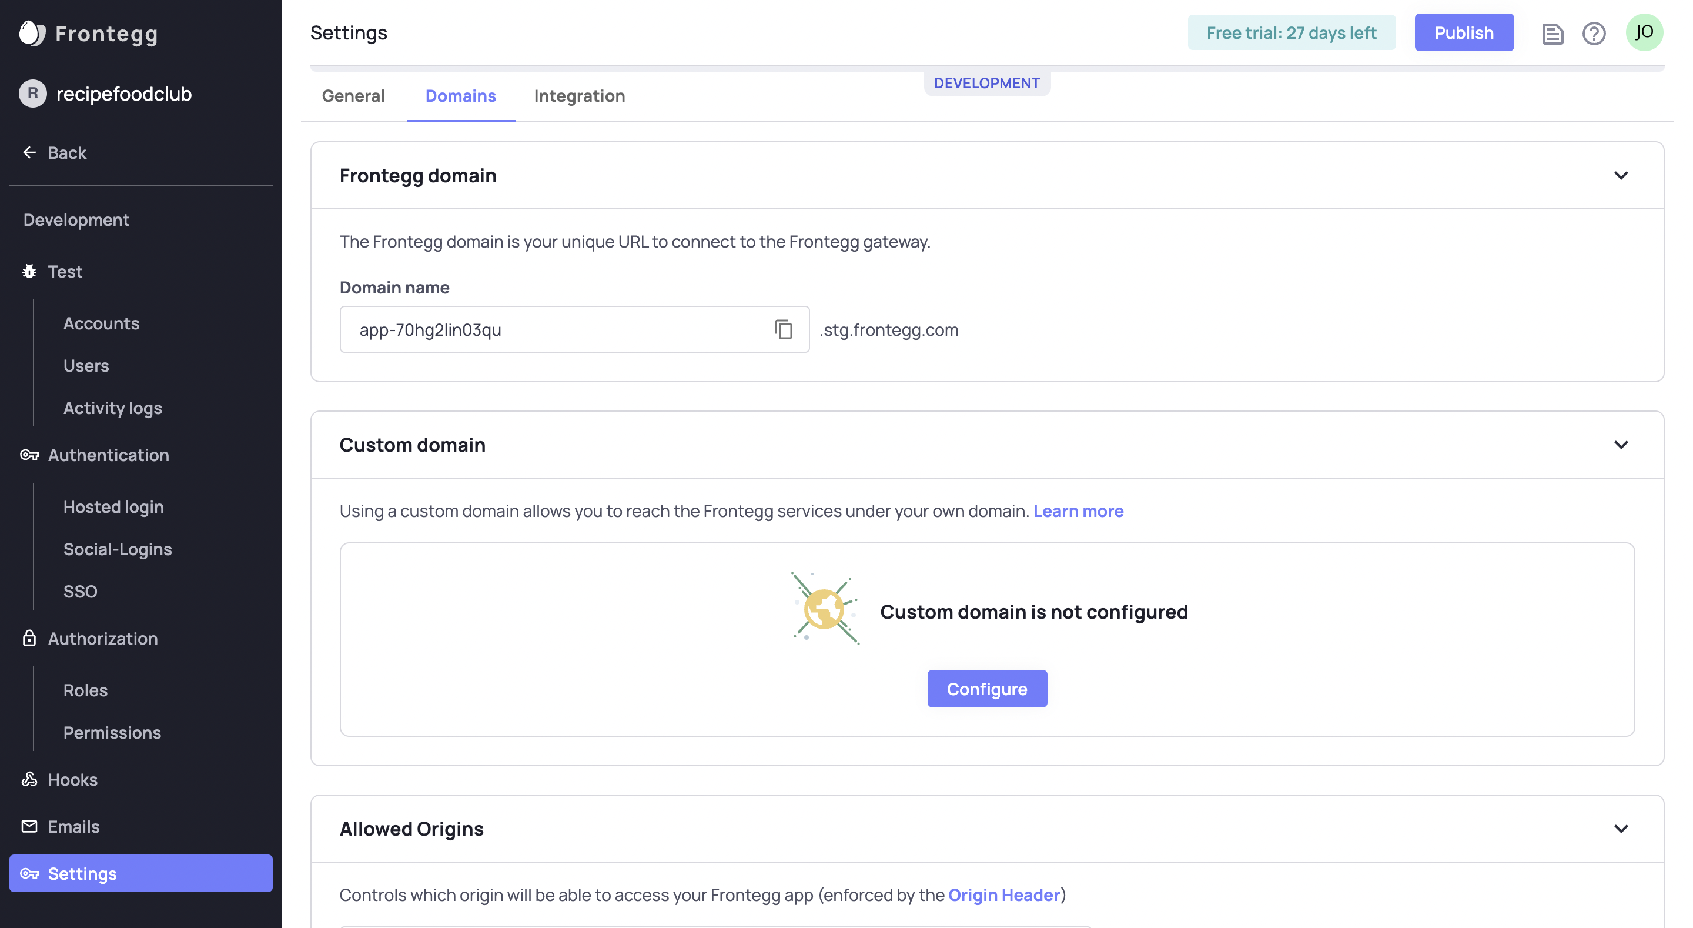1693x928 pixels.
Task: Switch to the General tab
Action: tap(353, 96)
